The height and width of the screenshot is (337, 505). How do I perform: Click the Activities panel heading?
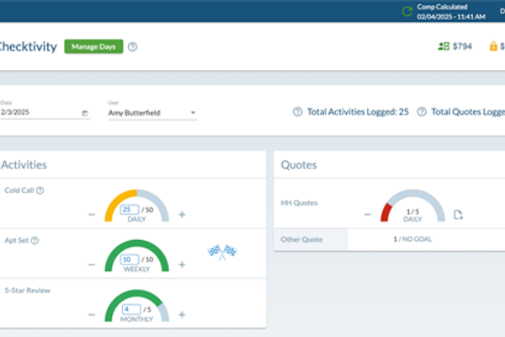(x=24, y=165)
